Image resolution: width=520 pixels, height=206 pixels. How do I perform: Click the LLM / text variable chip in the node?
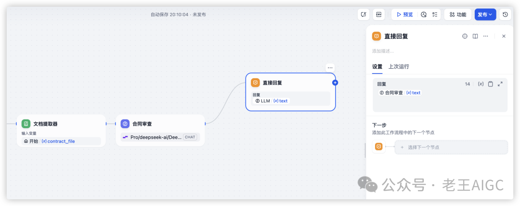click(x=271, y=101)
